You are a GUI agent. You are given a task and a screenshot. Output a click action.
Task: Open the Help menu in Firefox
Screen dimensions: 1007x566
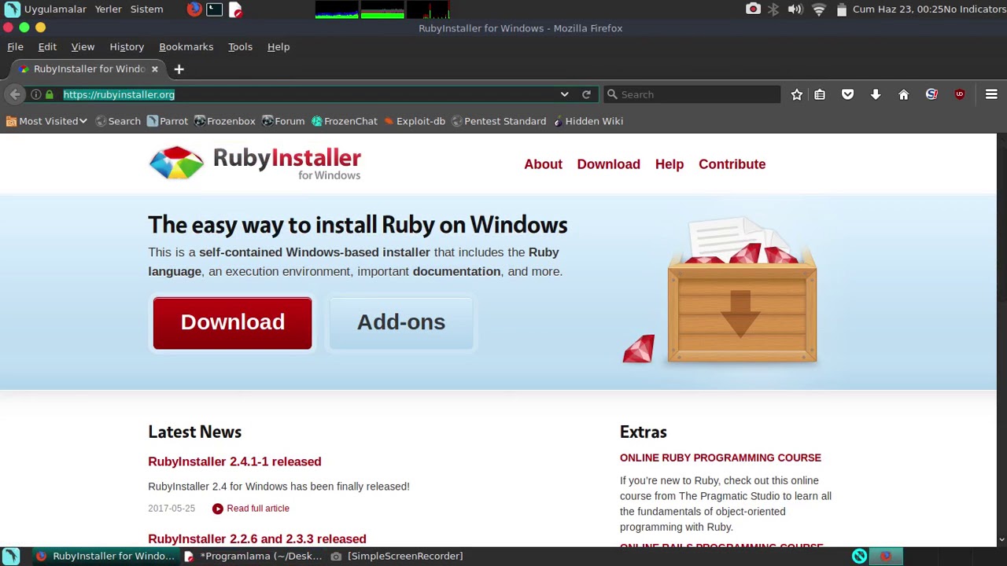pos(278,47)
